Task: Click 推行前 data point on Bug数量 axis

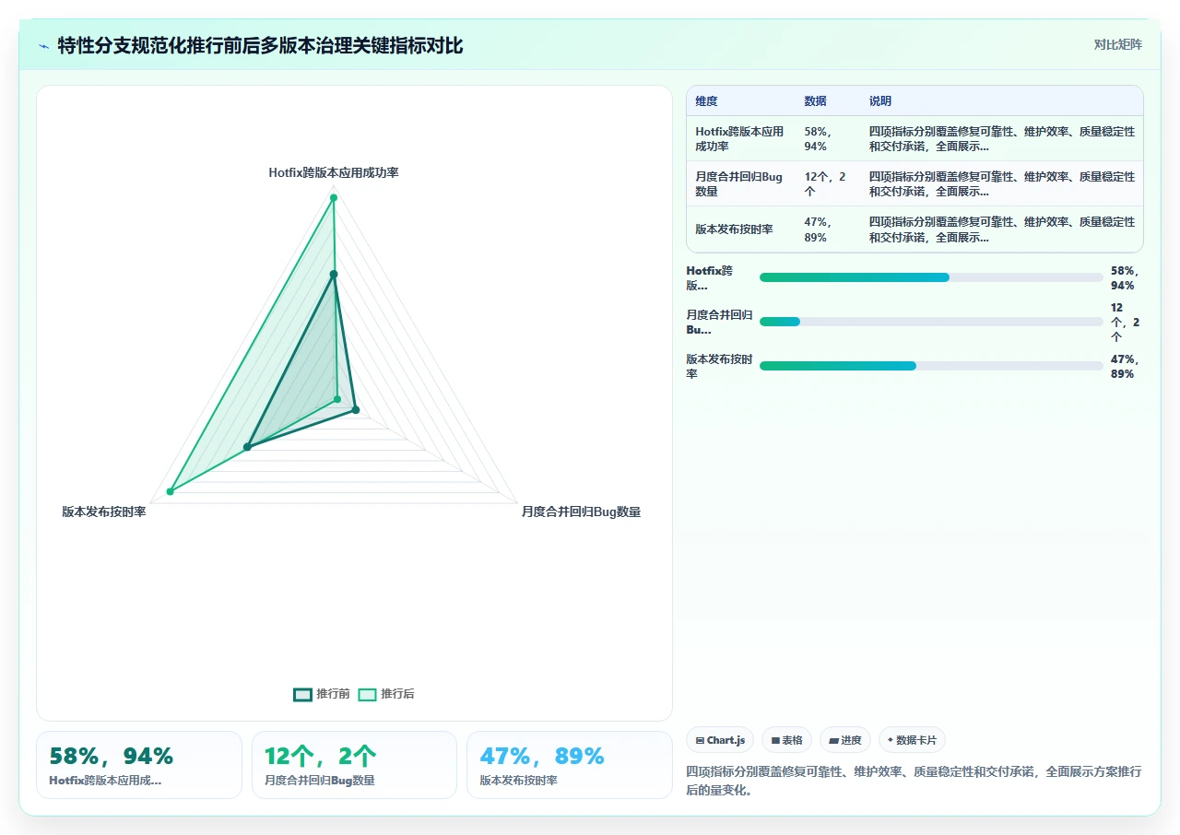Action: pyautogui.click(x=356, y=409)
